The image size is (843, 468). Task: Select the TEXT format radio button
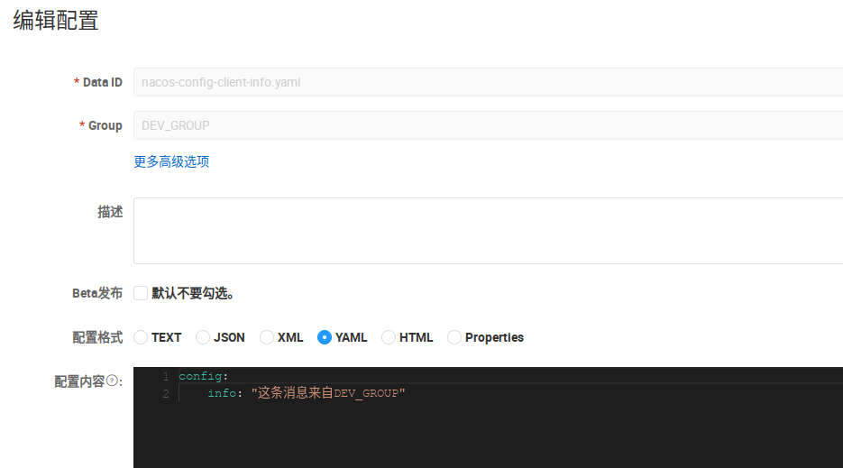[141, 337]
